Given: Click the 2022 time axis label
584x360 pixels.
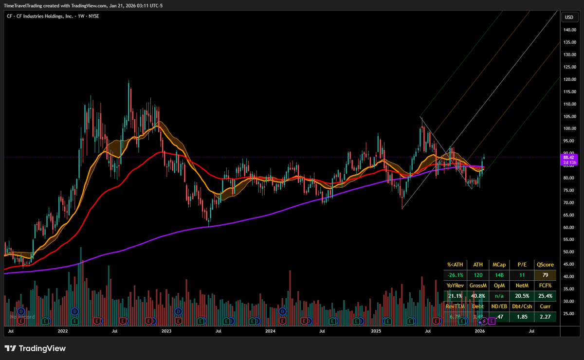Looking at the screenshot, I should pos(62,331).
